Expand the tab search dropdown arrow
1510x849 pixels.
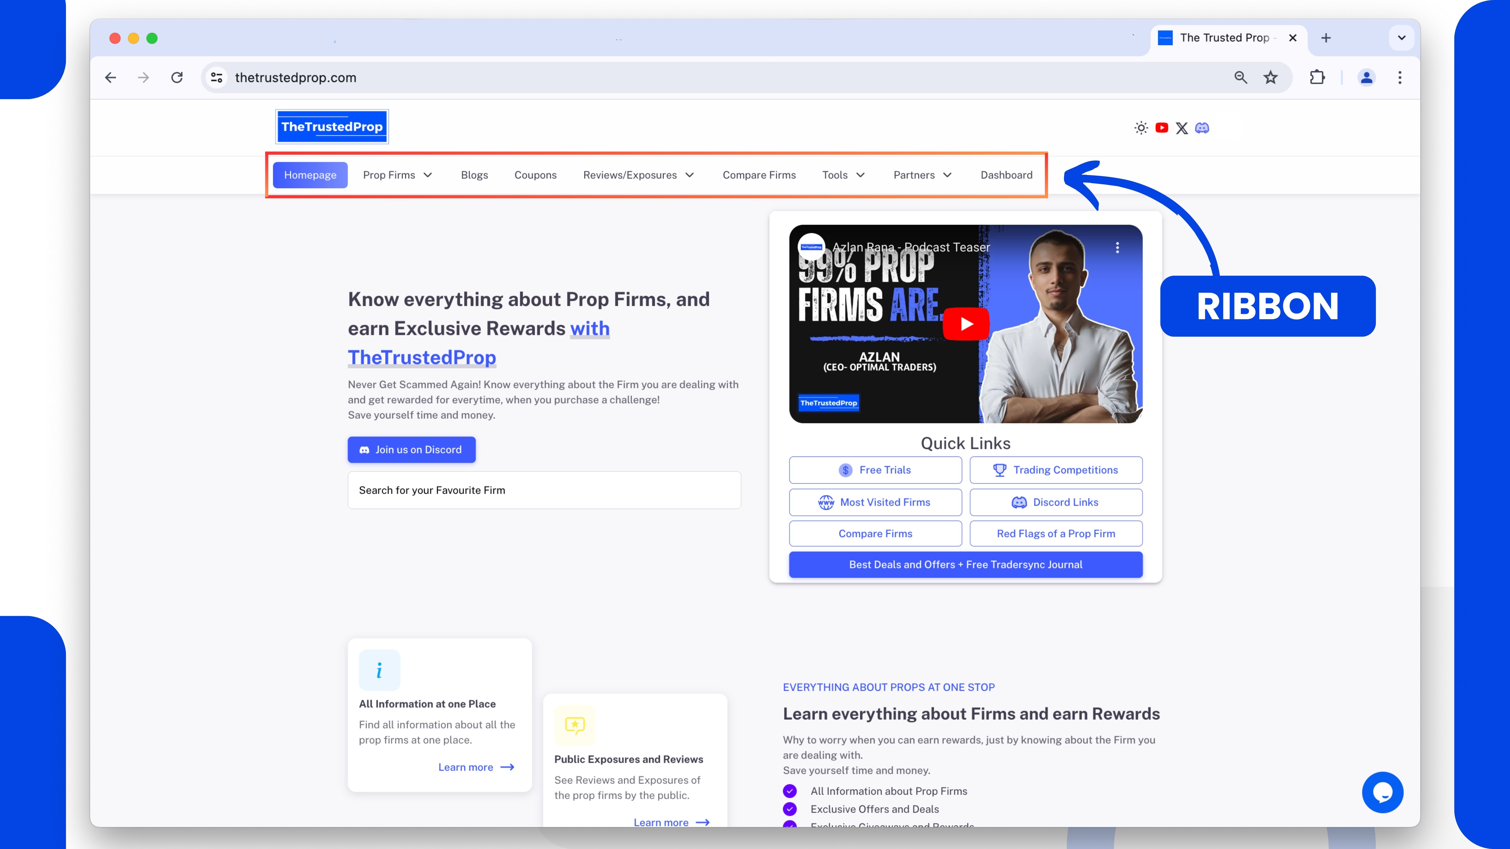click(1402, 38)
